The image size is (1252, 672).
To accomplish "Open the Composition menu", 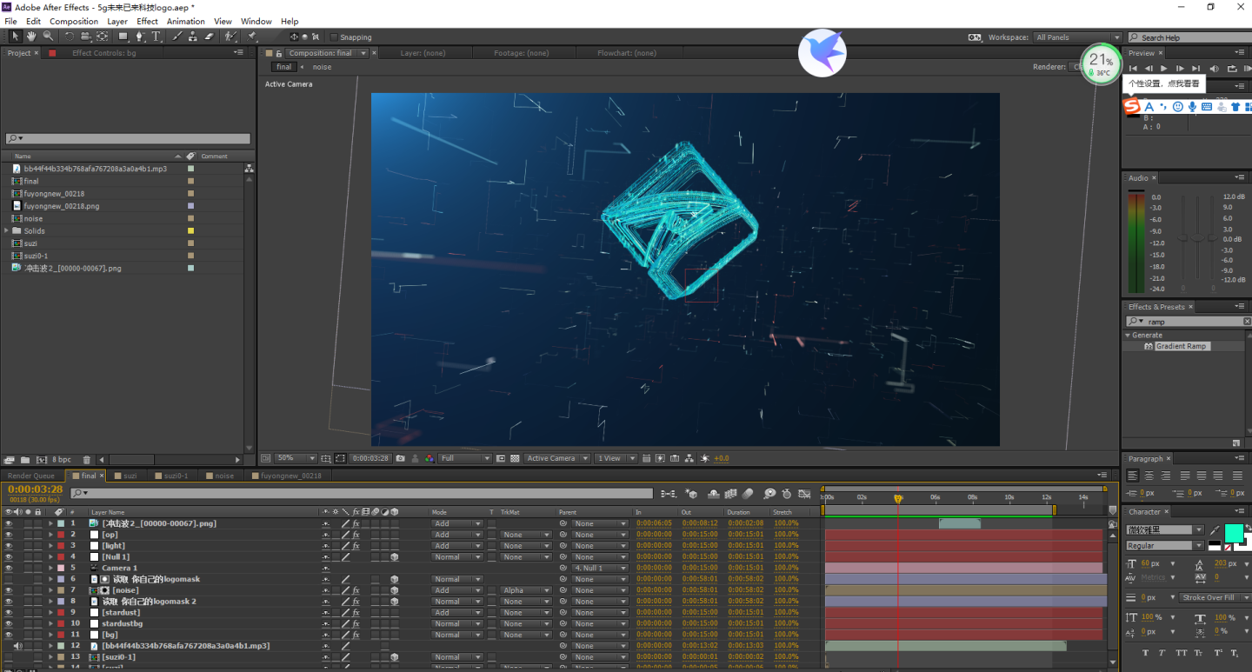I will pyautogui.click(x=74, y=21).
